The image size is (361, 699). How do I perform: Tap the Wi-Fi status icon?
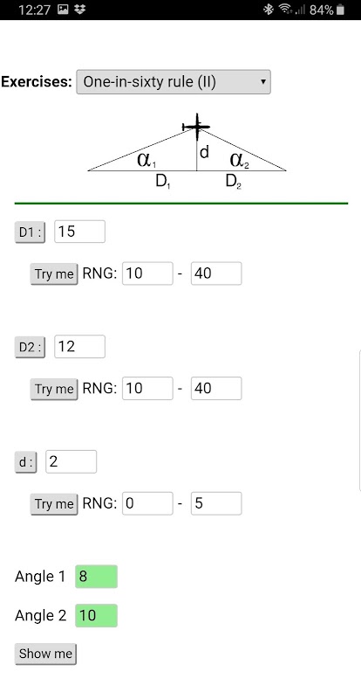[x=284, y=10]
